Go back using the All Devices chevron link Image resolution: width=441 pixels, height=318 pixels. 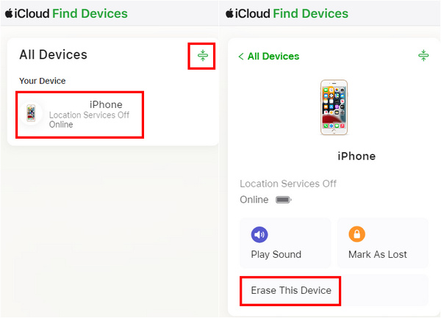point(268,57)
